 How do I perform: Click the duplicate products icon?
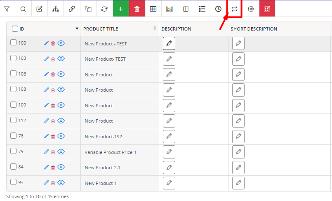(88, 9)
